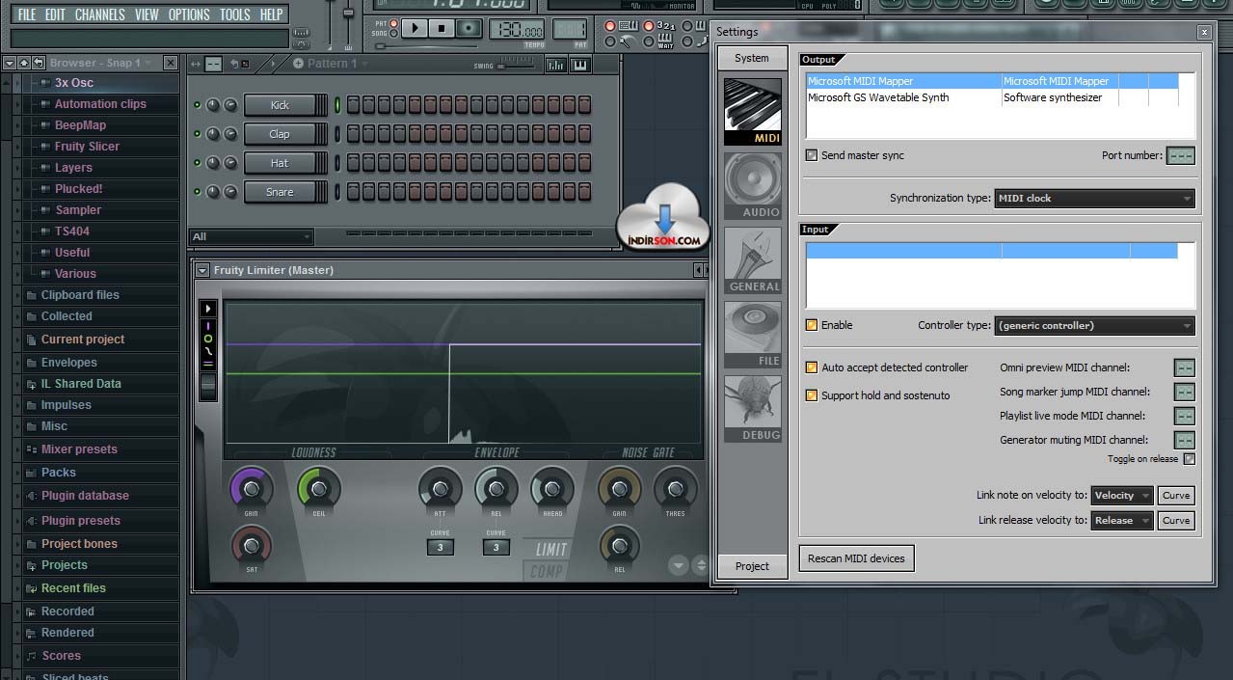Open the General settings section
Screen dimensions: 1233x680
click(752, 259)
